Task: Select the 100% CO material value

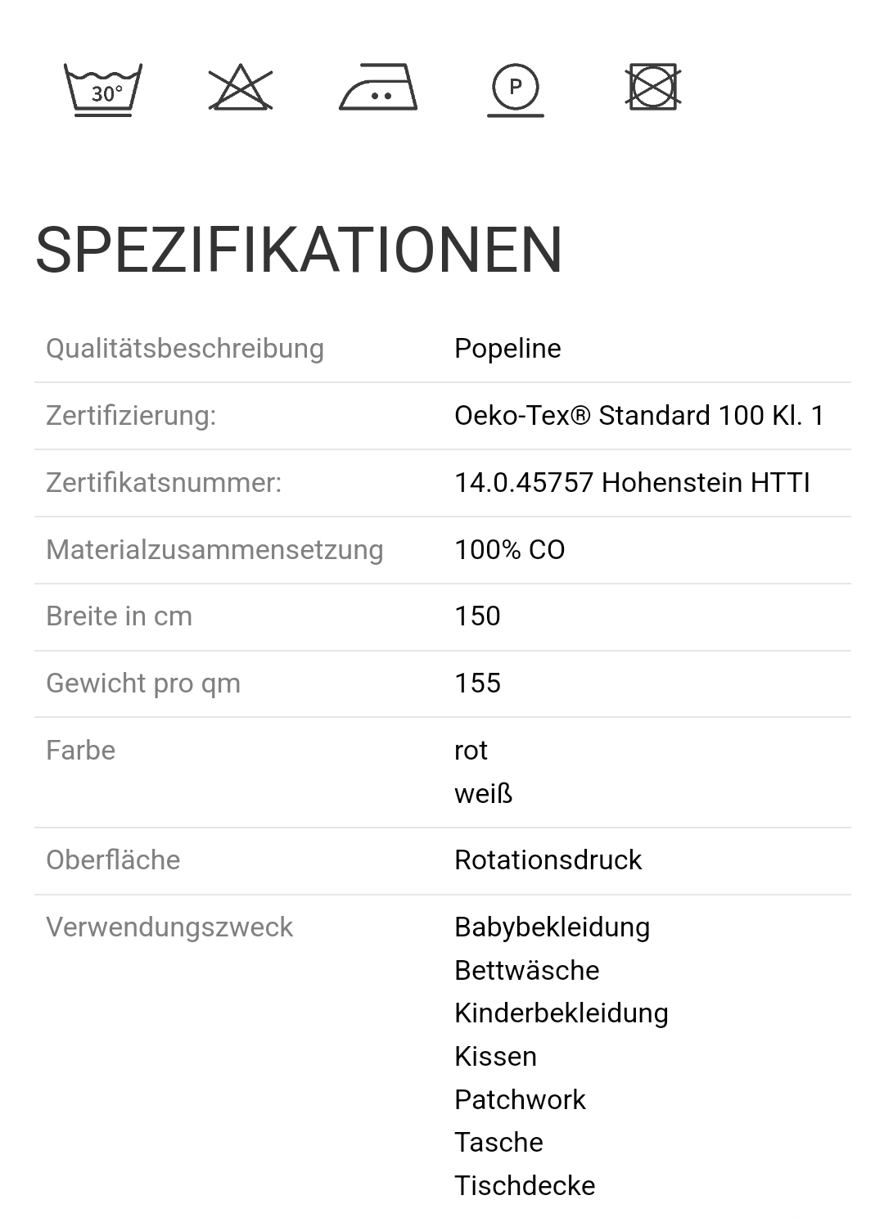Action: [509, 550]
